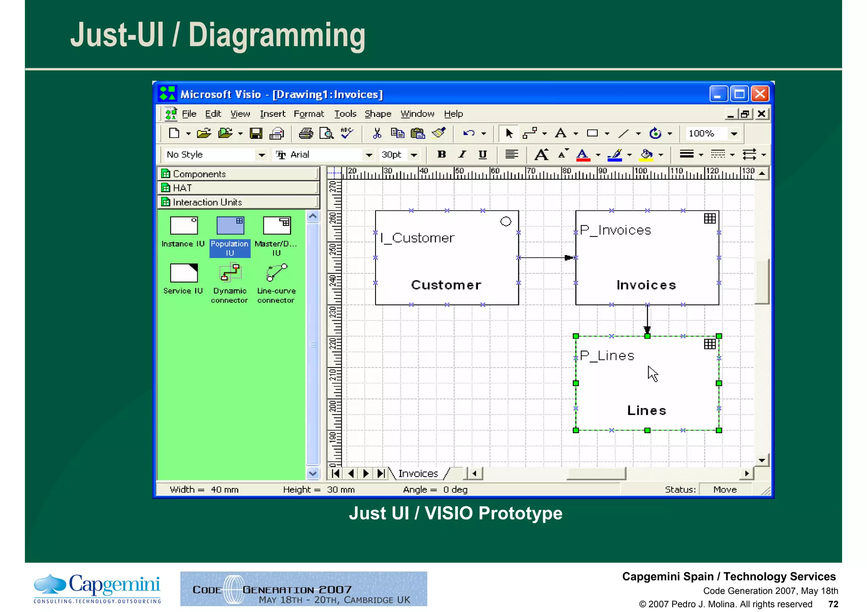Open the Arial font dropdown
The width and height of the screenshot is (867, 612).
[x=369, y=155]
